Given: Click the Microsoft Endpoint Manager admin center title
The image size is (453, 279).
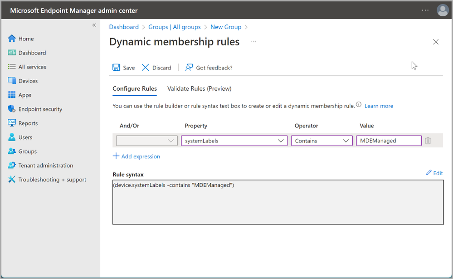Looking at the screenshot, I should click(x=73, y=10).
